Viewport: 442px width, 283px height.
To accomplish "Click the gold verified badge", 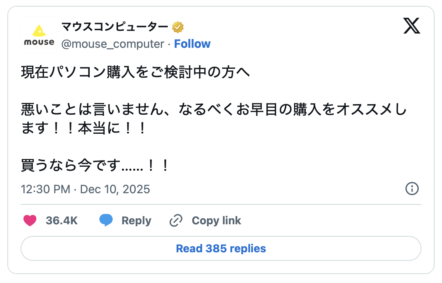I will point(178,27).
